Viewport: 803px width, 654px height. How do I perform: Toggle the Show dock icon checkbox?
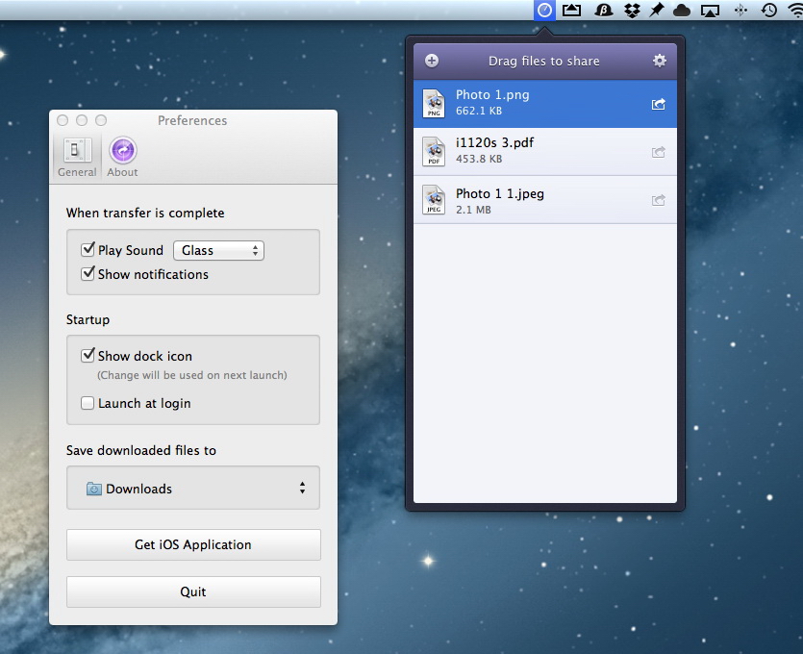[88, 356]
